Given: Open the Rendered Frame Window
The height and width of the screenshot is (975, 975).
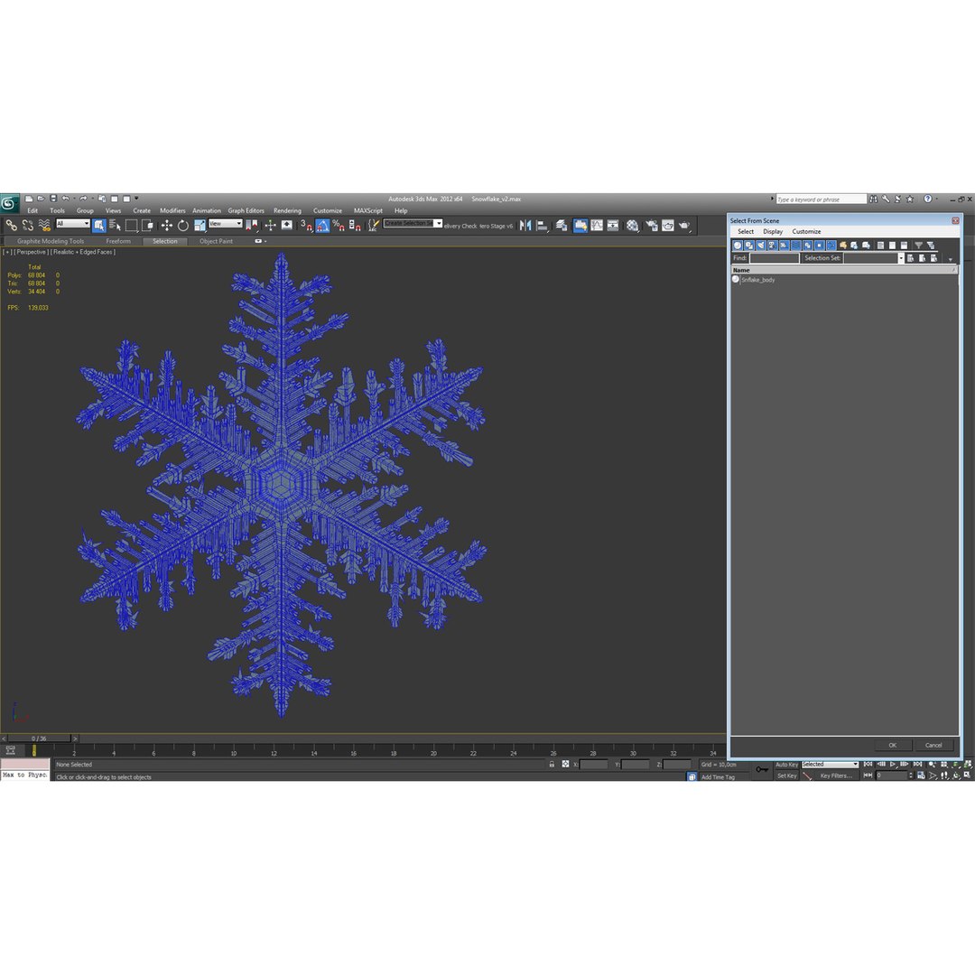Looking at the screenshot, I should 668,225.
